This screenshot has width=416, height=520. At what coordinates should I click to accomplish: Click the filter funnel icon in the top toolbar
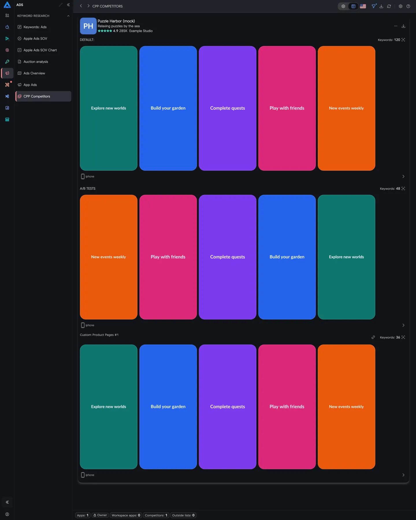[374, 6]
